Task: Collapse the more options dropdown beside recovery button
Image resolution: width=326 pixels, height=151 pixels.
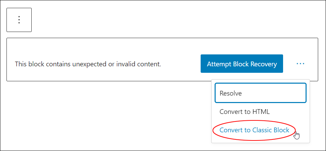Action: [x=300, y=64]
